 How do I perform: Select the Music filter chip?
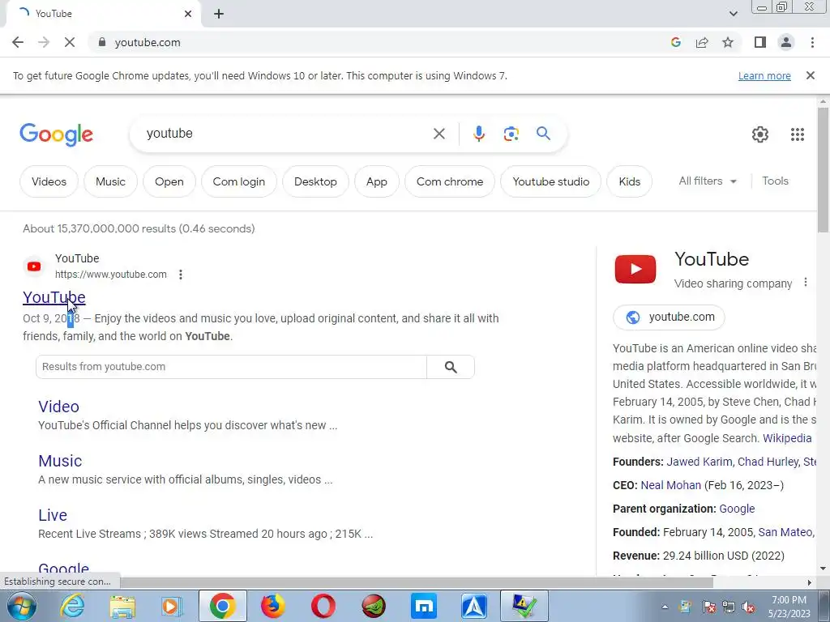pos(110,181)
